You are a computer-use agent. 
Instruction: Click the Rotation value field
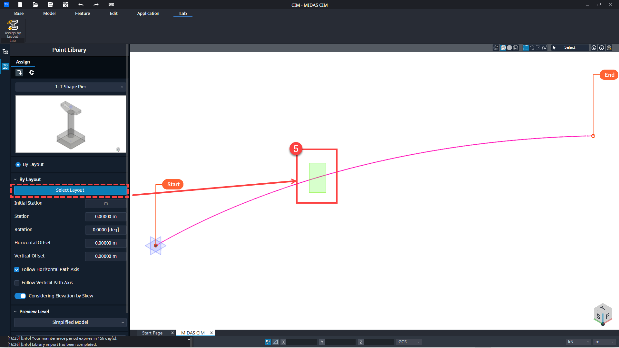(106, 230)
